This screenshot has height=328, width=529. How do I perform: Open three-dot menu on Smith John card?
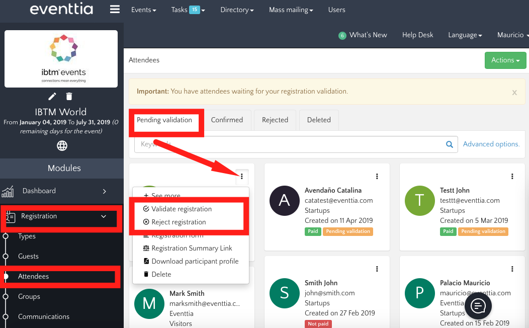(x=377, y=269)
